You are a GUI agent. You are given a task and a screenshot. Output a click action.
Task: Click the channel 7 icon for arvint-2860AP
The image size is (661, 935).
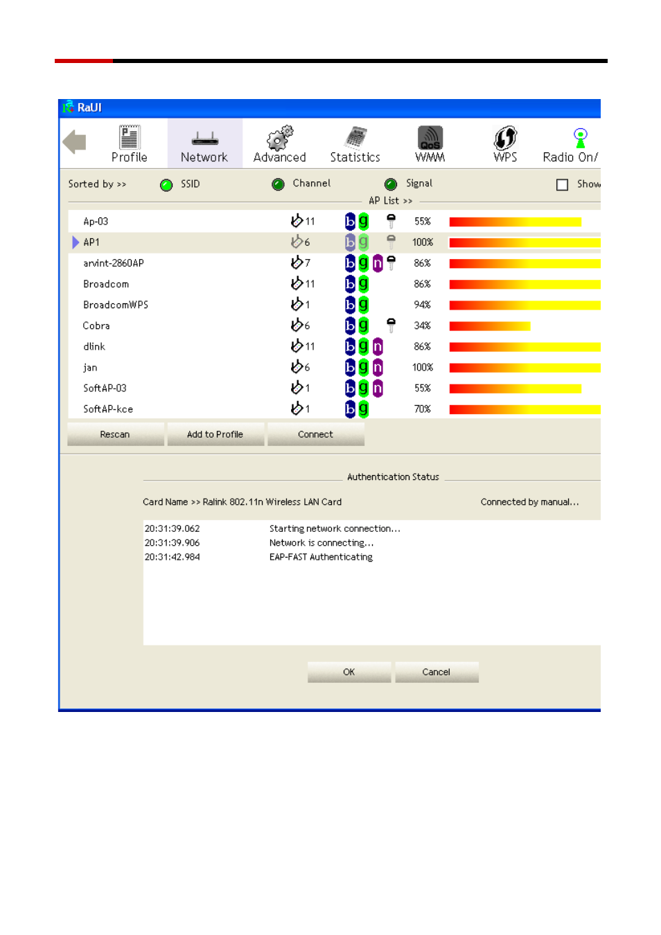pyautogui.click(x=297, y=262)
